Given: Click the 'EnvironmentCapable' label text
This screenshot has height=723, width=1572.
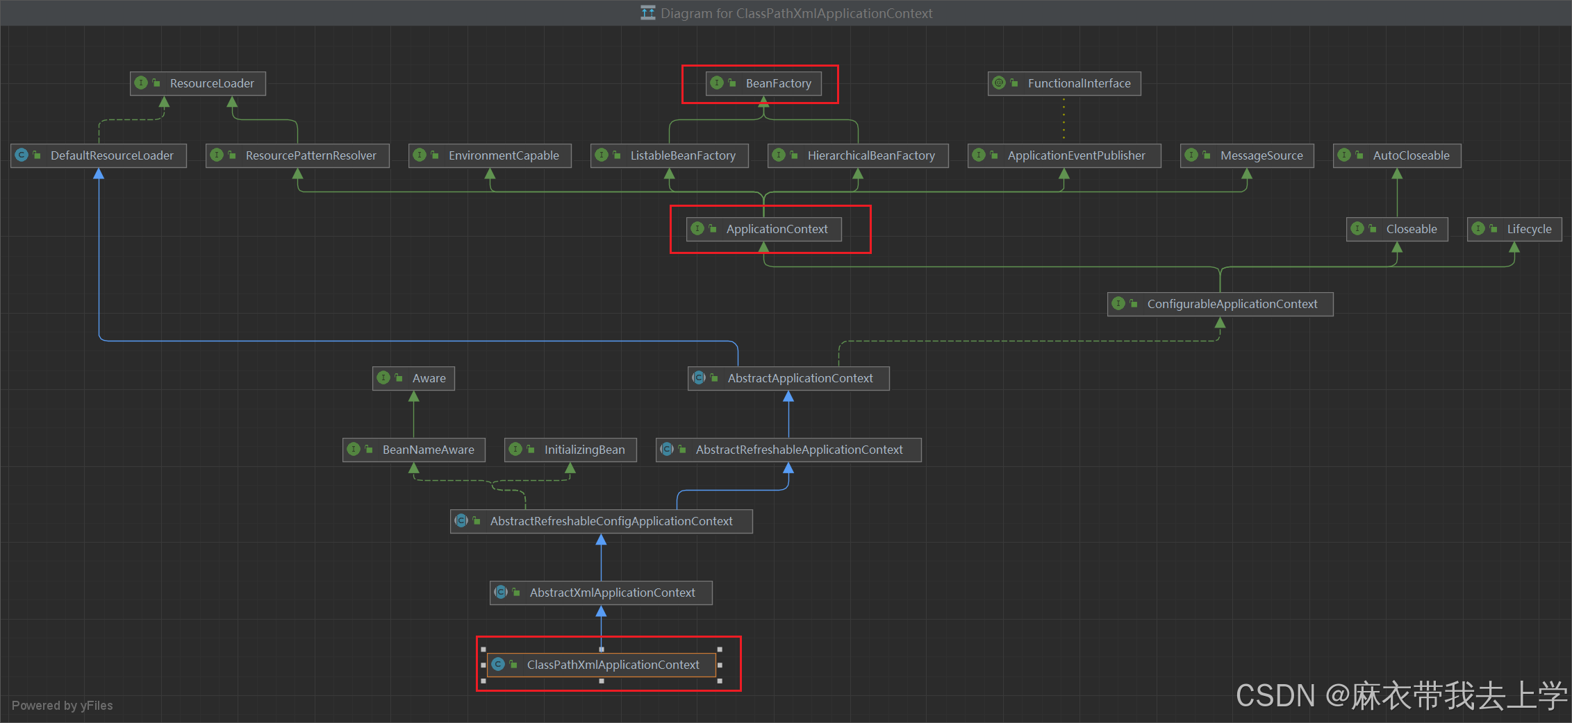Looking at the screenshot, I should [504, 155].
